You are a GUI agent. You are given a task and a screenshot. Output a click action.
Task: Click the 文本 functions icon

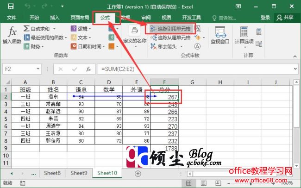(x=74, y=38)
